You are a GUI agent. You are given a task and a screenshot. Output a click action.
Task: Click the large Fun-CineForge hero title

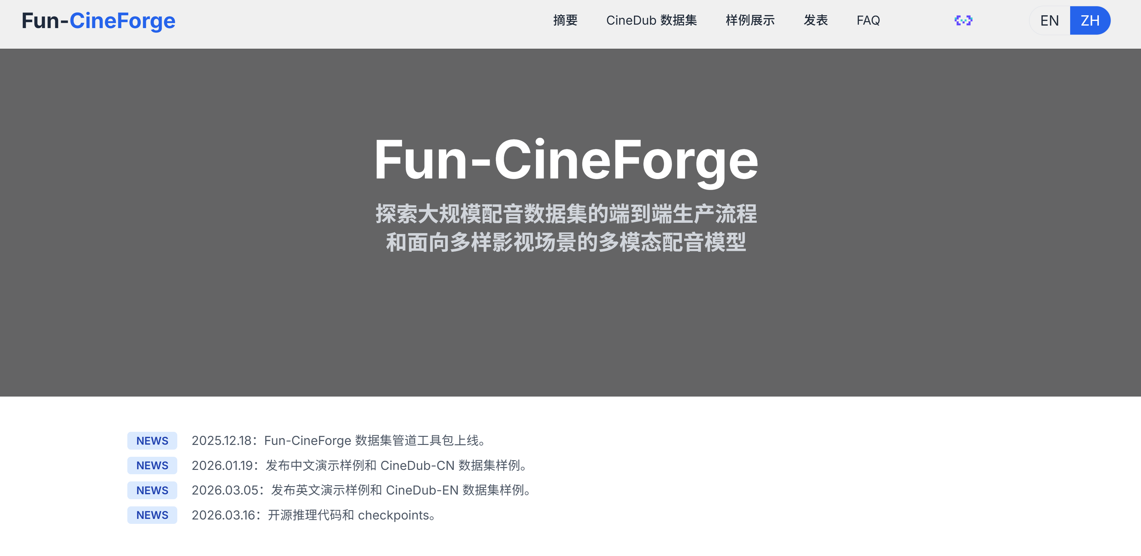click(x=566, y=160)
